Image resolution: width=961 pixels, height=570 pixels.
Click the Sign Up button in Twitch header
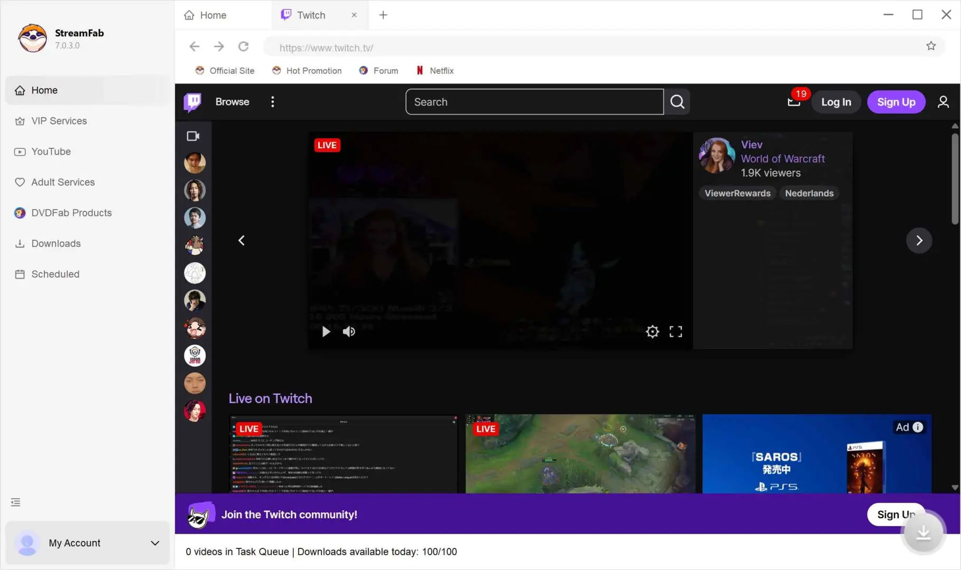pyautogui.click(x=896, y=102)
